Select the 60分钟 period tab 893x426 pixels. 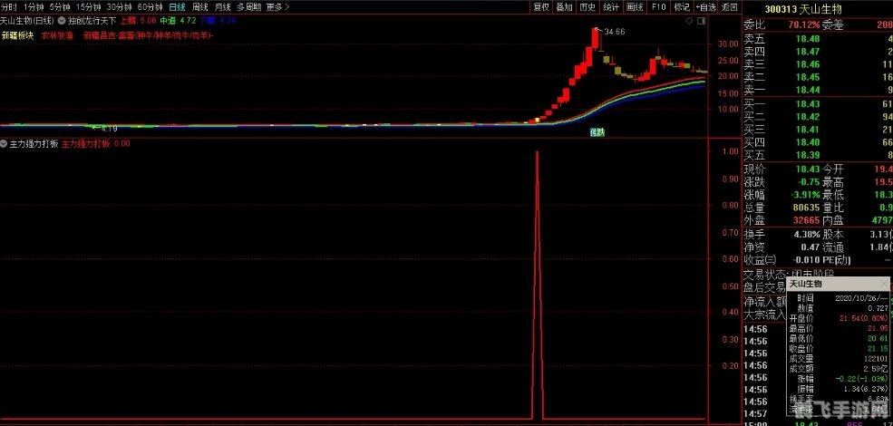pos(150,6)
